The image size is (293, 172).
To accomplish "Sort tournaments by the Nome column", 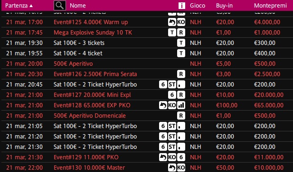I will pos(78,6).
